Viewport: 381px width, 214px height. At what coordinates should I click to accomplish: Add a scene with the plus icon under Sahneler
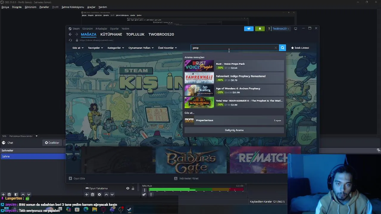(3, 195)
